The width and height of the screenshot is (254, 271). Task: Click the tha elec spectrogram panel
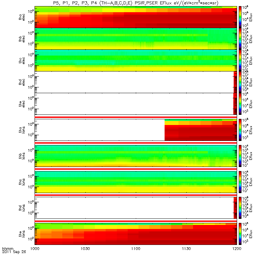pyautogui.click(x=136, y=17)
